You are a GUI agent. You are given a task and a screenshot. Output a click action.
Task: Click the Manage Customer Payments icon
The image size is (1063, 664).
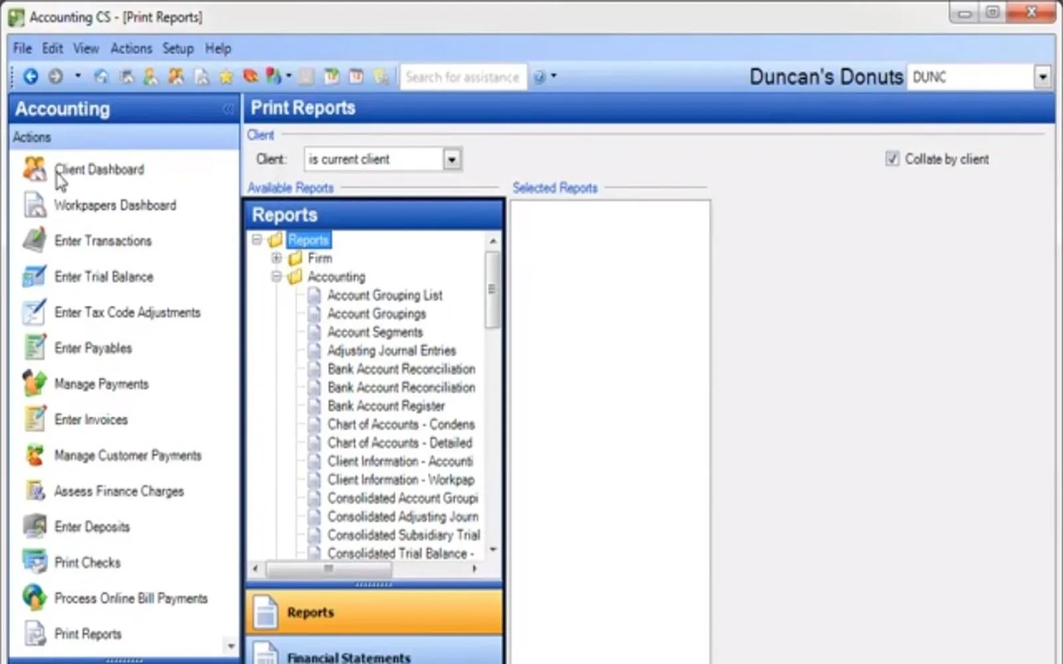(x=34, y=455)
